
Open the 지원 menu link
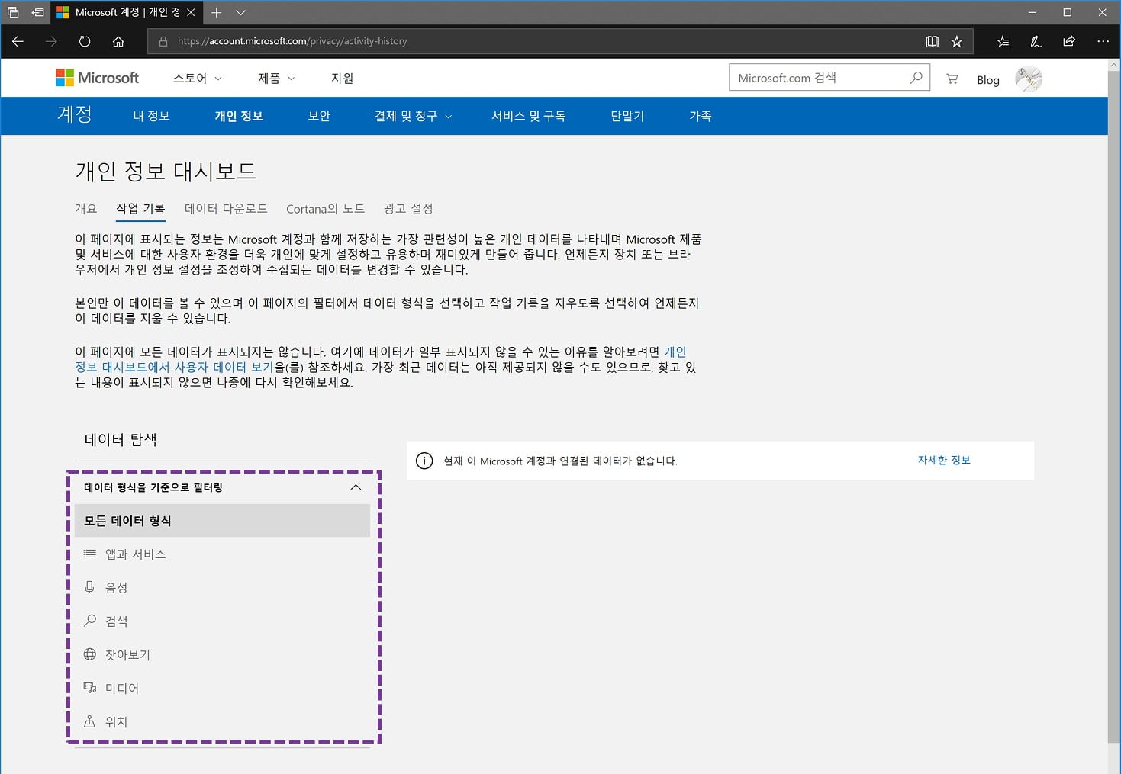tap(342, 78)
